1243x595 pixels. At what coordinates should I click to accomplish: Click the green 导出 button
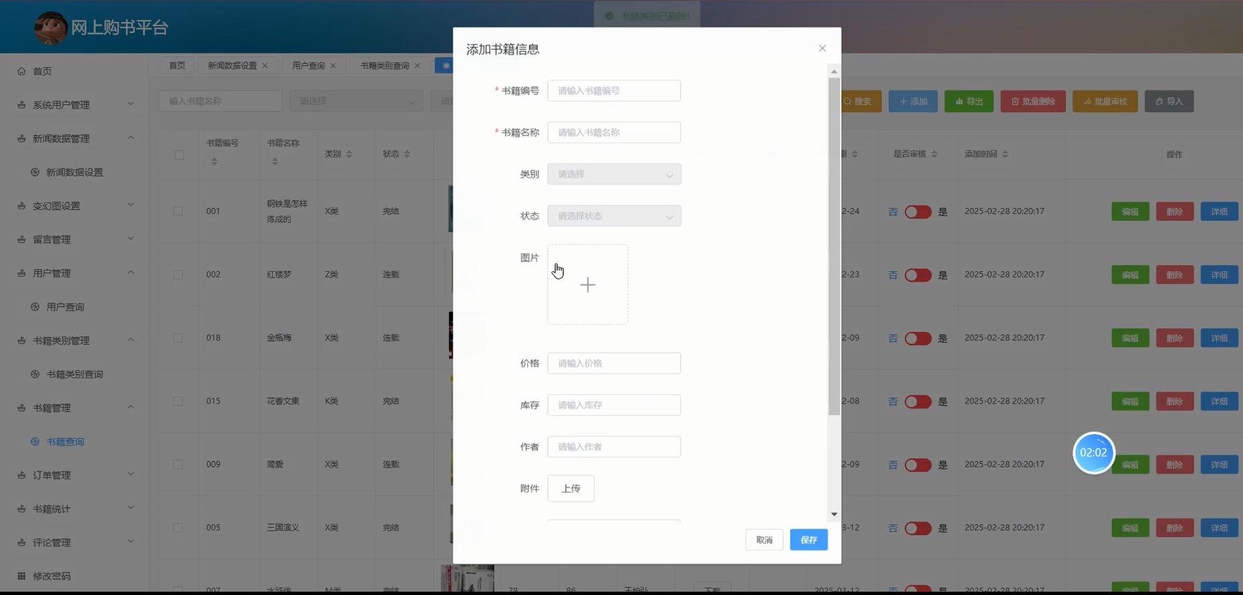[969, 102]
